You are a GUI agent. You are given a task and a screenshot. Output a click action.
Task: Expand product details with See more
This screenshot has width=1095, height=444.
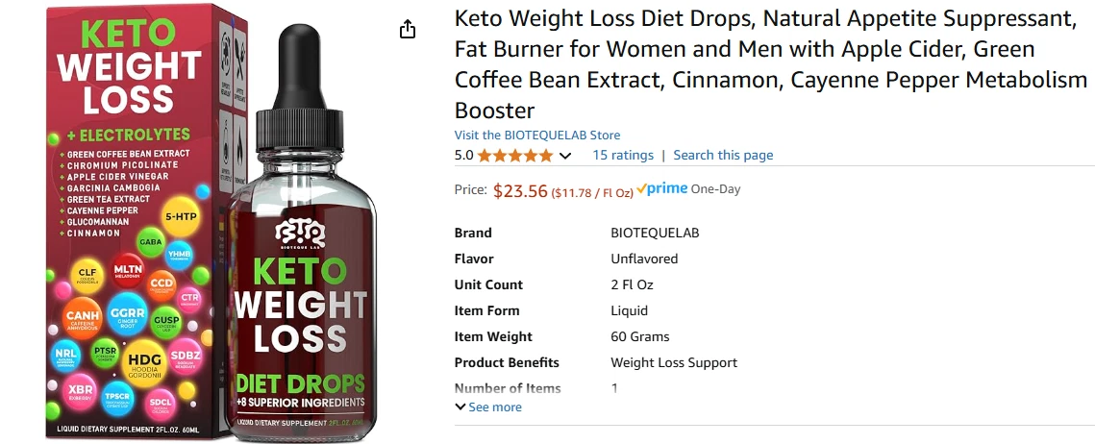488,407
